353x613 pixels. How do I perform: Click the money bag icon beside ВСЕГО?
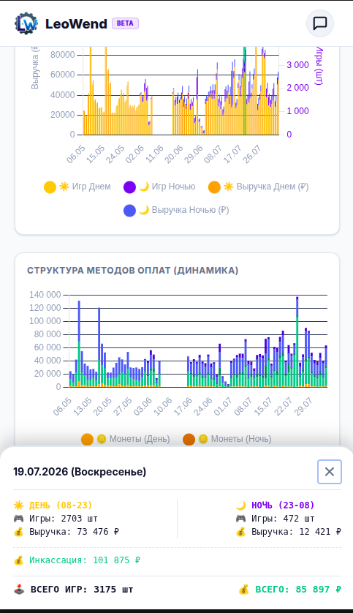(243, 589)
